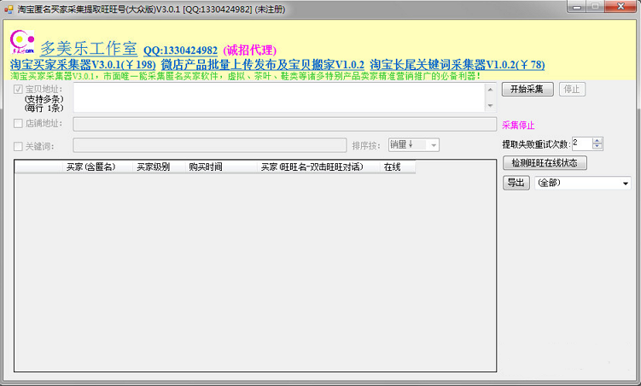Click the down arrow of the address box scrollbar

[491, 106]
